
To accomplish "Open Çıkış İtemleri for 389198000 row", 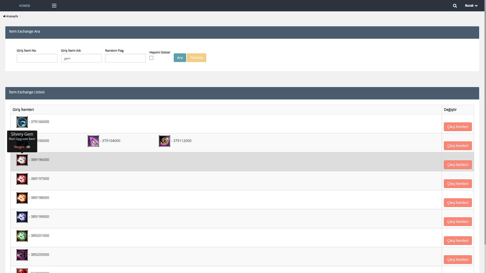I will tap(458, 203).
